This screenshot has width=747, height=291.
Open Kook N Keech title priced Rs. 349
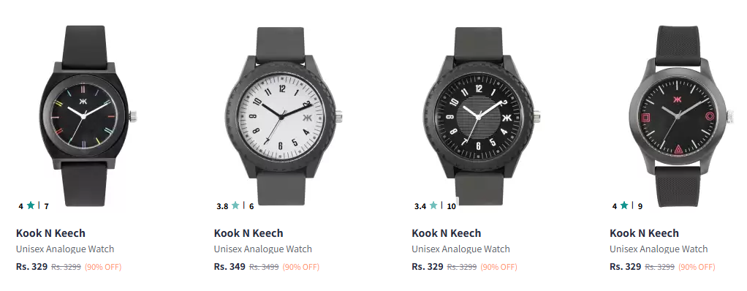coord(249,233)
